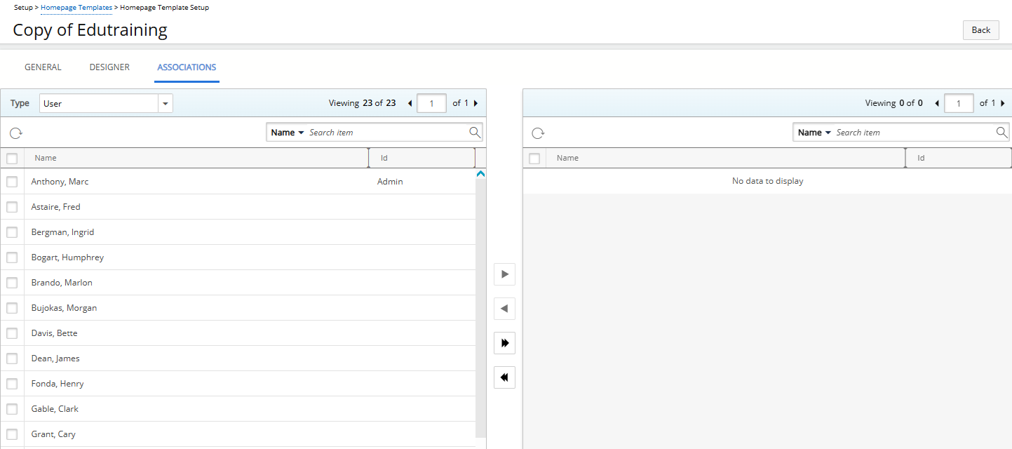This screenshot has height=449, width=1012.
Task: Go to the next page of available users
Action: click(x=476, y=102)
